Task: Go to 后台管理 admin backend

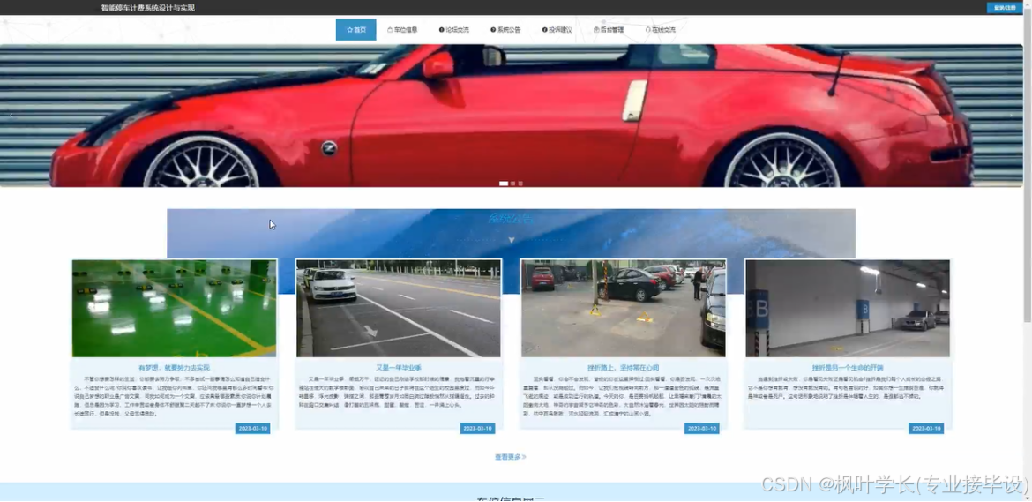Action: 609,30
